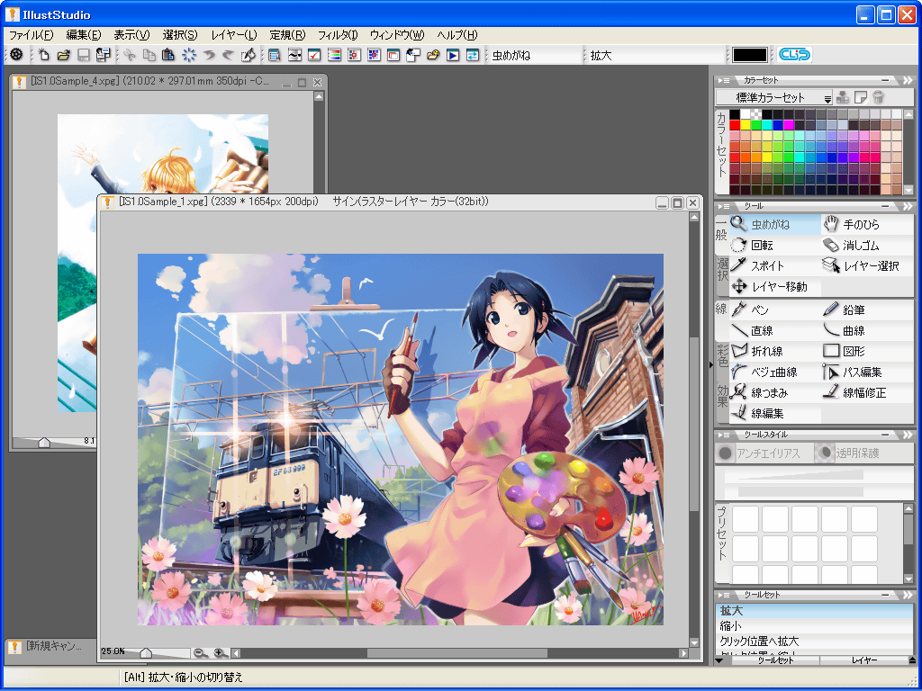
Task: Open the 標準カラーセット dropdown
Action: coord(774,97)
